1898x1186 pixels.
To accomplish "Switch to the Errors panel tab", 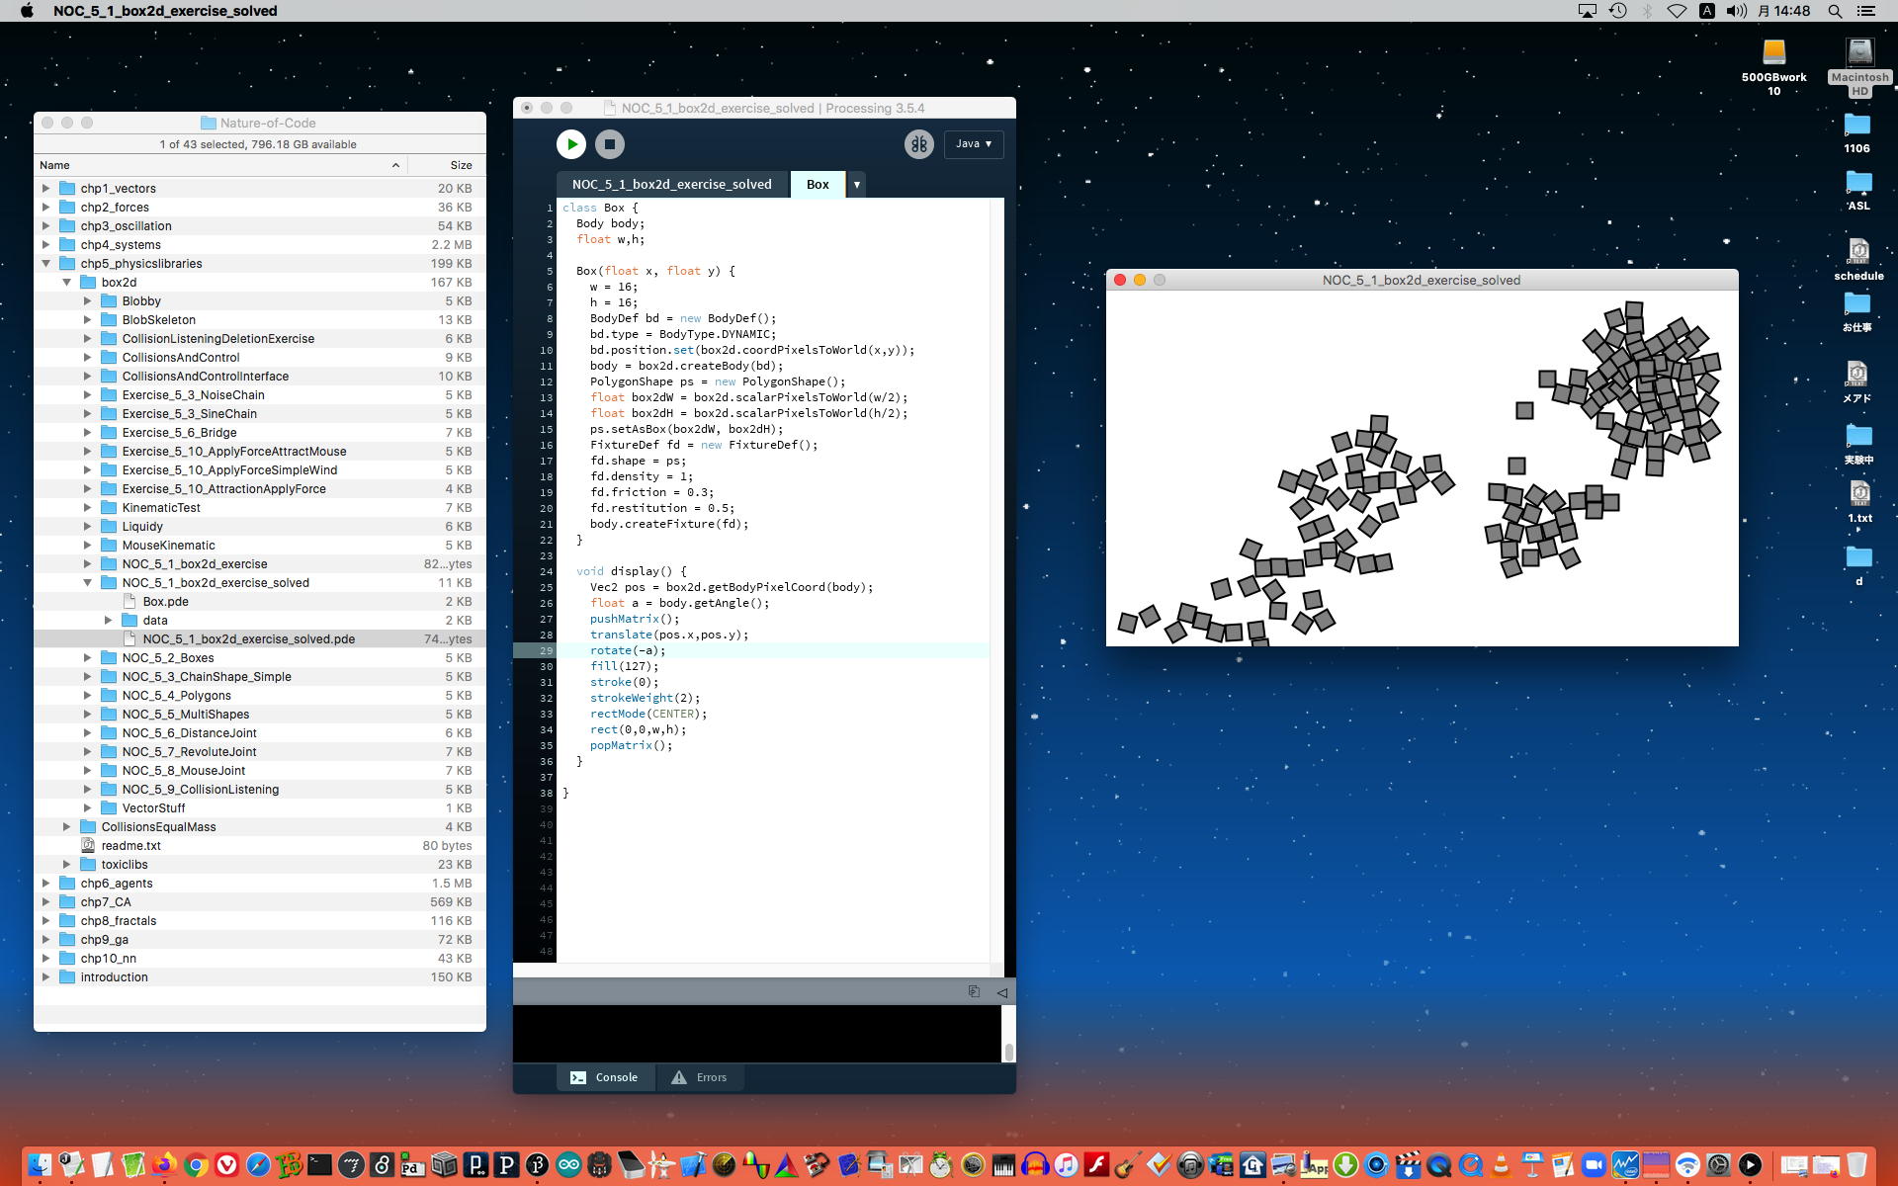I will pyautogui.click(x=699, y=1077).
